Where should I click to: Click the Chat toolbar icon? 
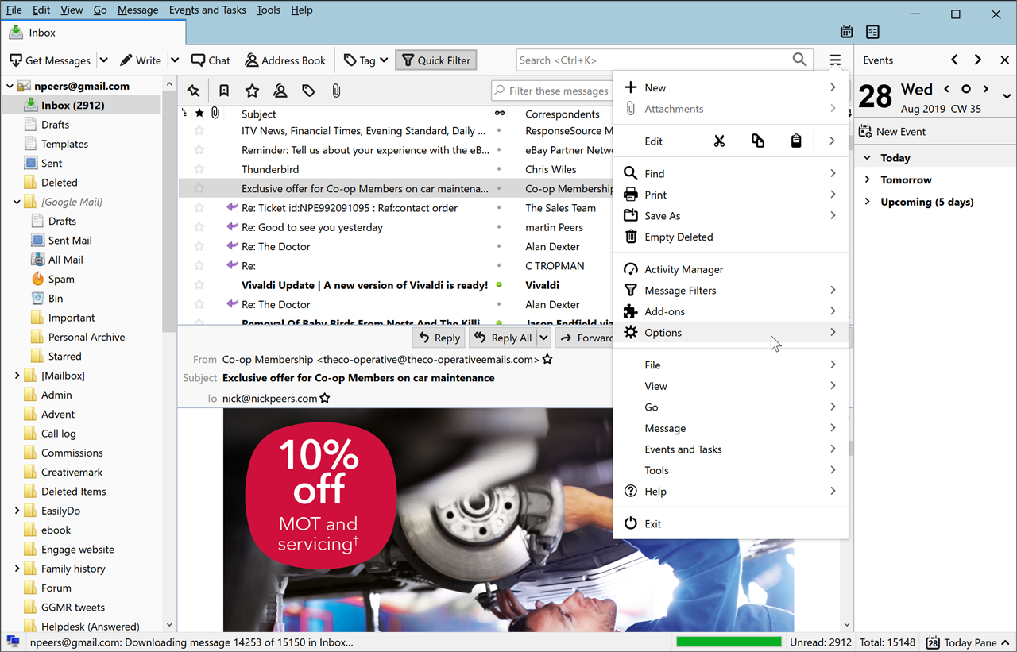210,60
